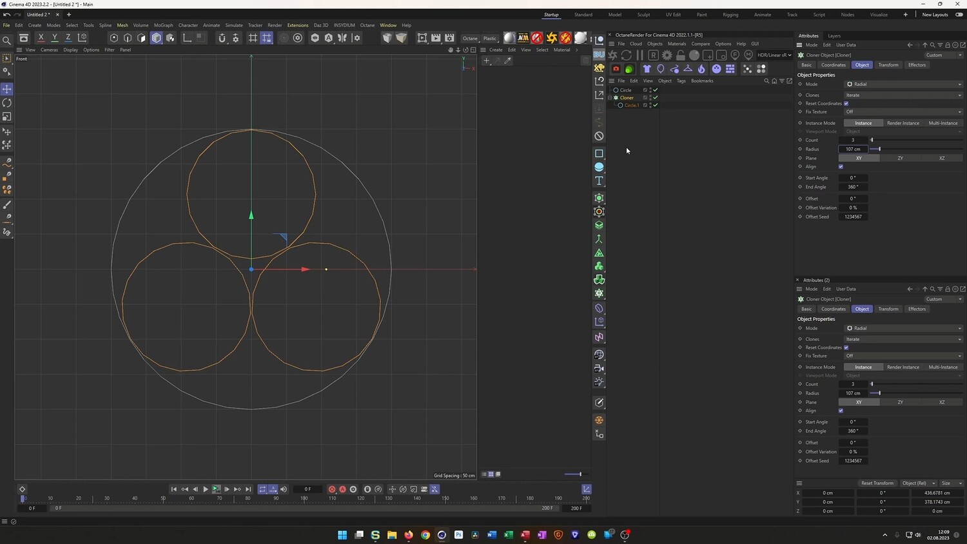
Task: Click Count slider in lower Attributes panel
Action: (916, 384)
